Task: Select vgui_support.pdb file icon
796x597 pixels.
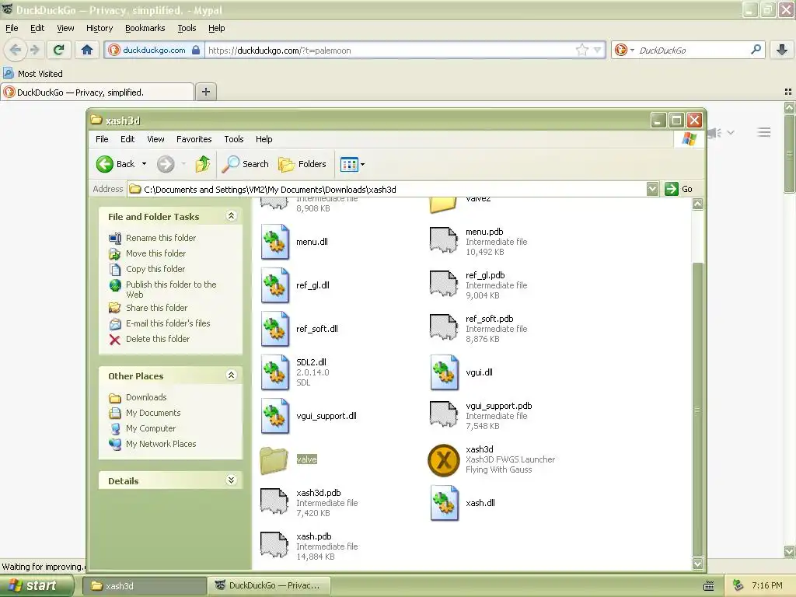Action: 443,415
